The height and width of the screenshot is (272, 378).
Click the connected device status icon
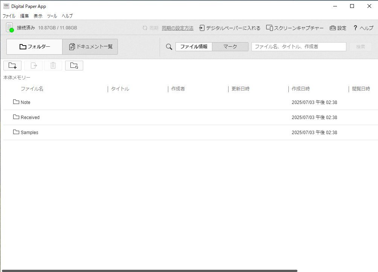pos(10,28)
